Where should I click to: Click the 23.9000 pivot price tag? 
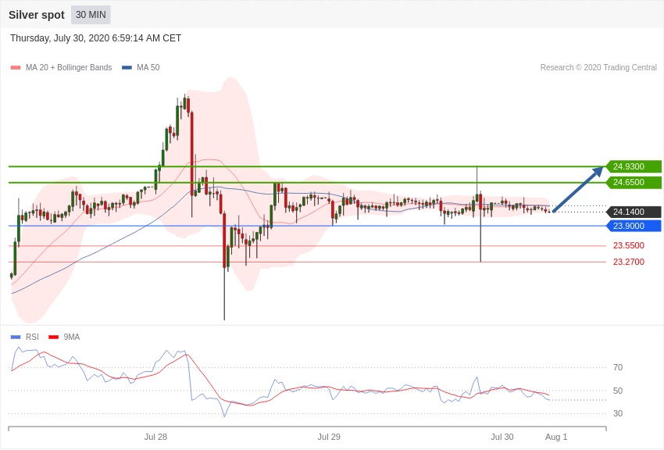click(x=633, y=226)
